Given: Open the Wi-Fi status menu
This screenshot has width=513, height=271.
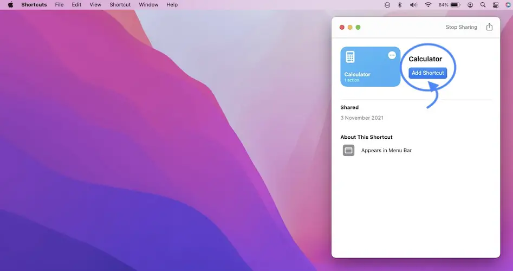Looking at the screenshot, I should pos(428,5).
